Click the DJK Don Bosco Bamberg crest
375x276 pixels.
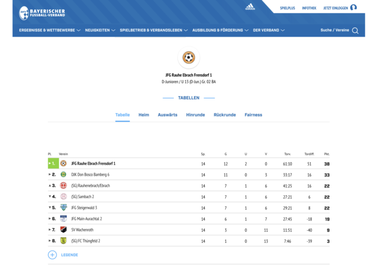(x=63, y=175)
